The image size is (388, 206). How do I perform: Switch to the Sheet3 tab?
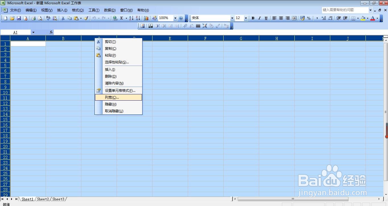pyautogui.click(x=58, y=199)
